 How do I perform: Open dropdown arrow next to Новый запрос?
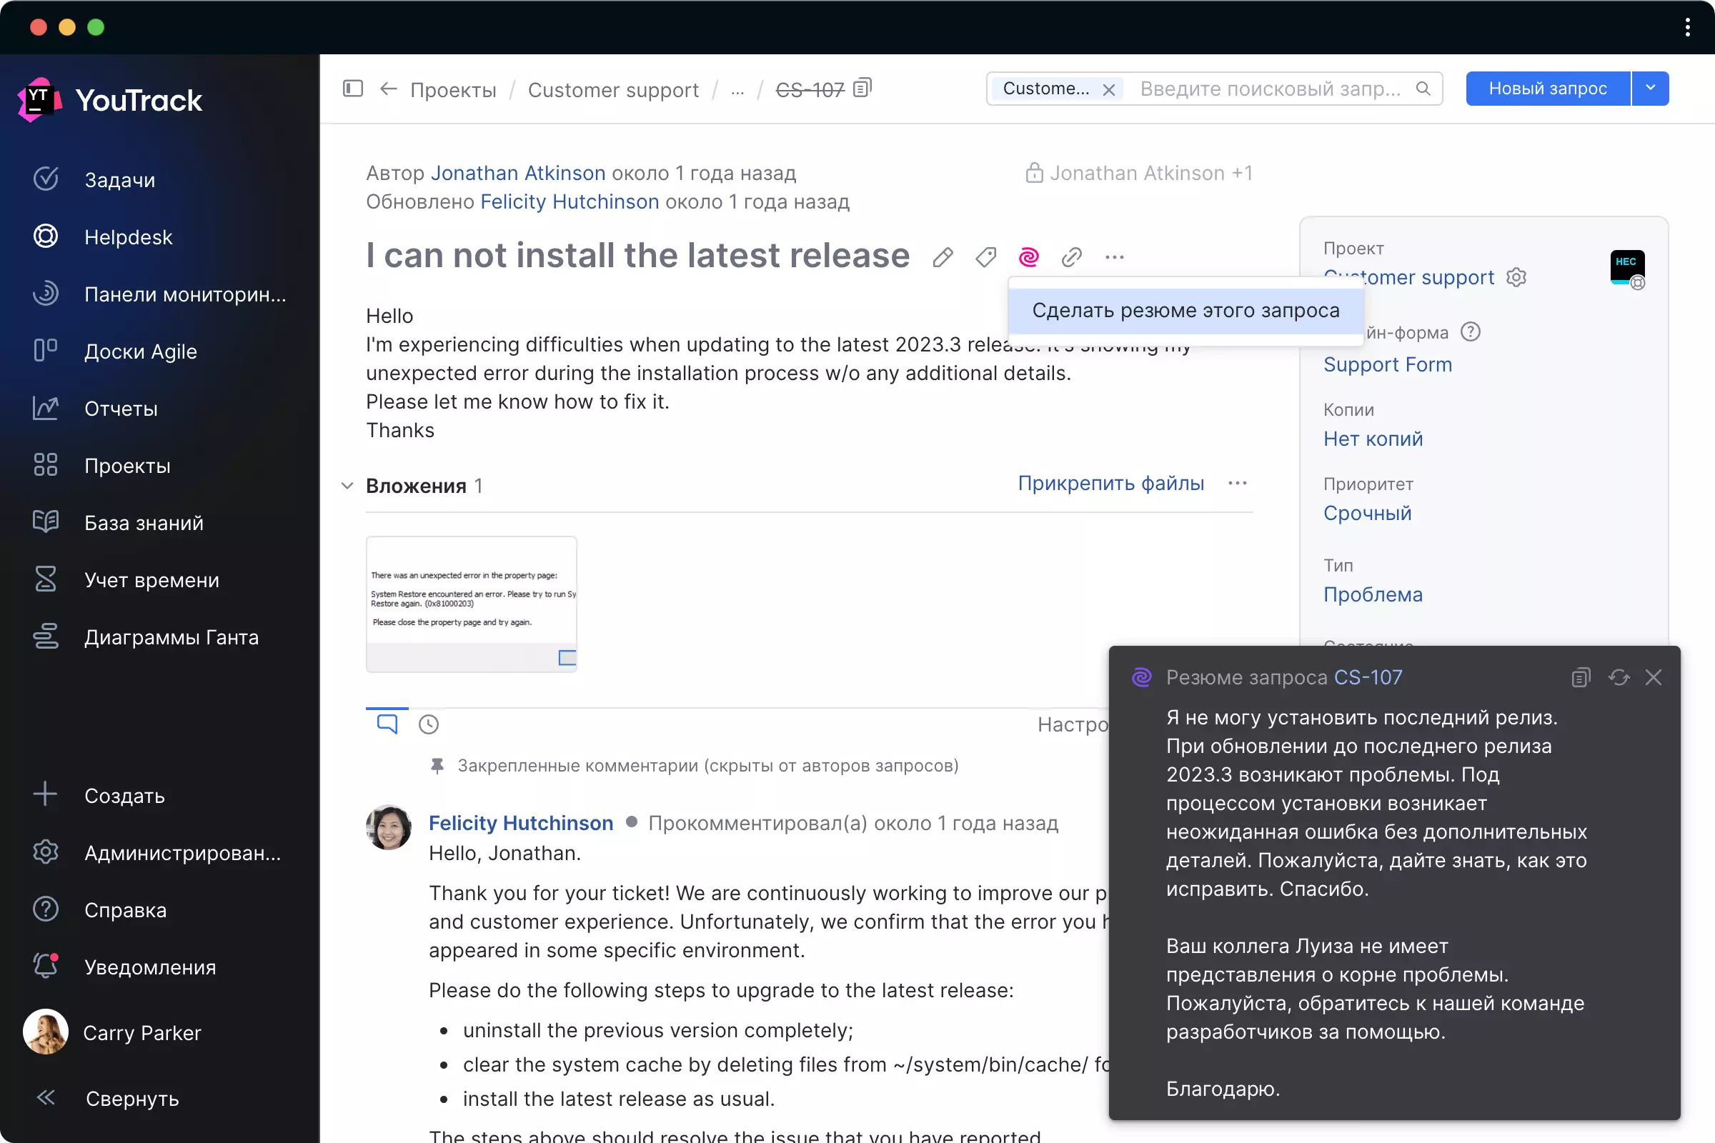pyautogui.click(x=1650, y=88)
